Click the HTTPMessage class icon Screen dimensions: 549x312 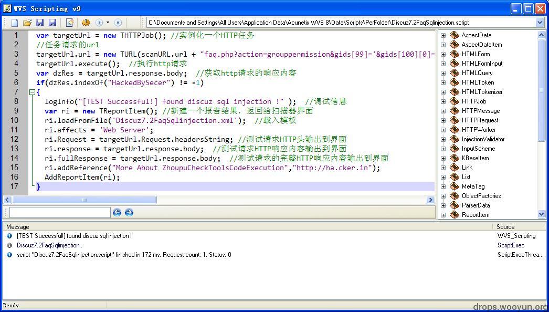pos(455,111)
